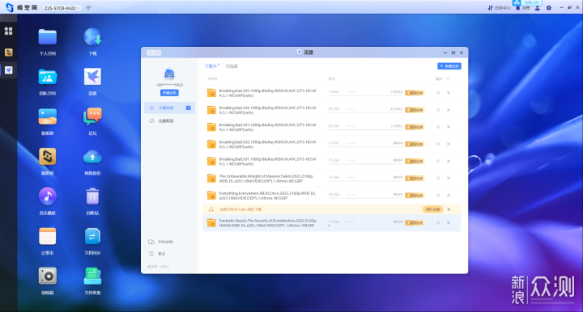Open the 保险箱 safe box icon
This screenshot has width=583, height=312.
pos(48,276)
